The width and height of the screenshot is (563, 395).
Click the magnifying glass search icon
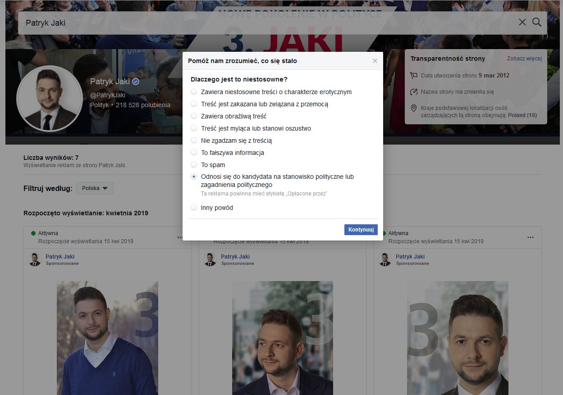point(536,22)
